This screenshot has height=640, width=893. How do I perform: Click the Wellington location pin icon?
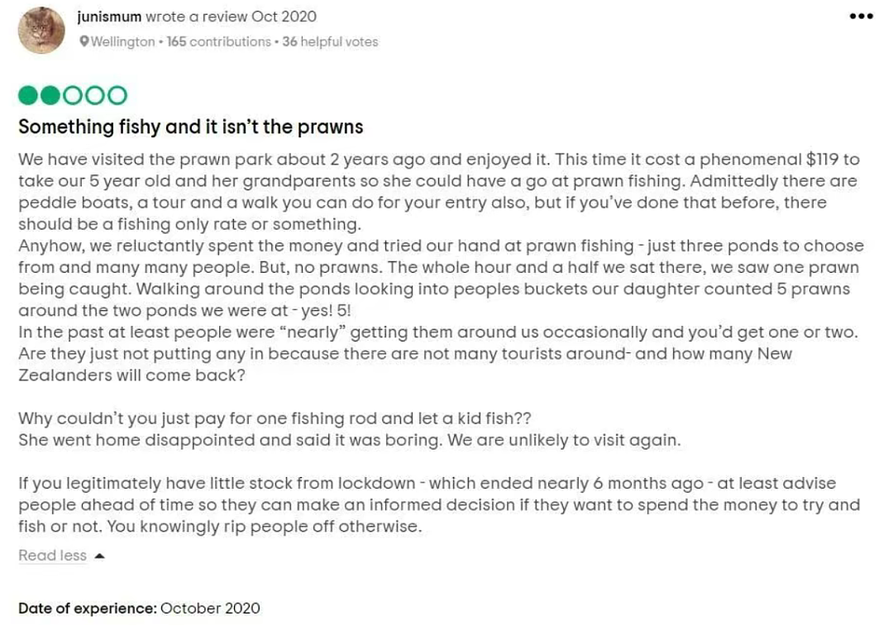tap(84, 41)
